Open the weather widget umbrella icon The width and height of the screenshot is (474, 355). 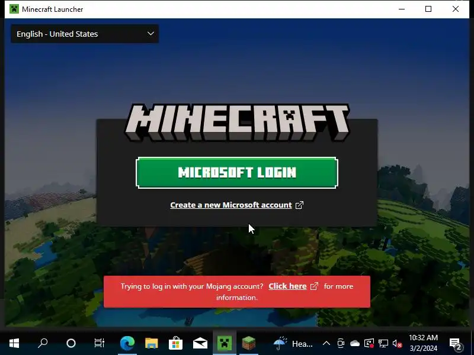pos(280,343)
